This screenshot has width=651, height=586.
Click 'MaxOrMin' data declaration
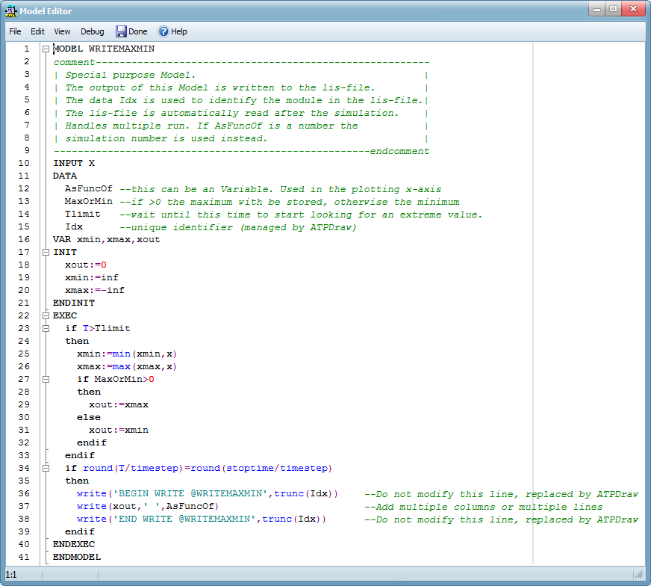[x=88, y=202]
